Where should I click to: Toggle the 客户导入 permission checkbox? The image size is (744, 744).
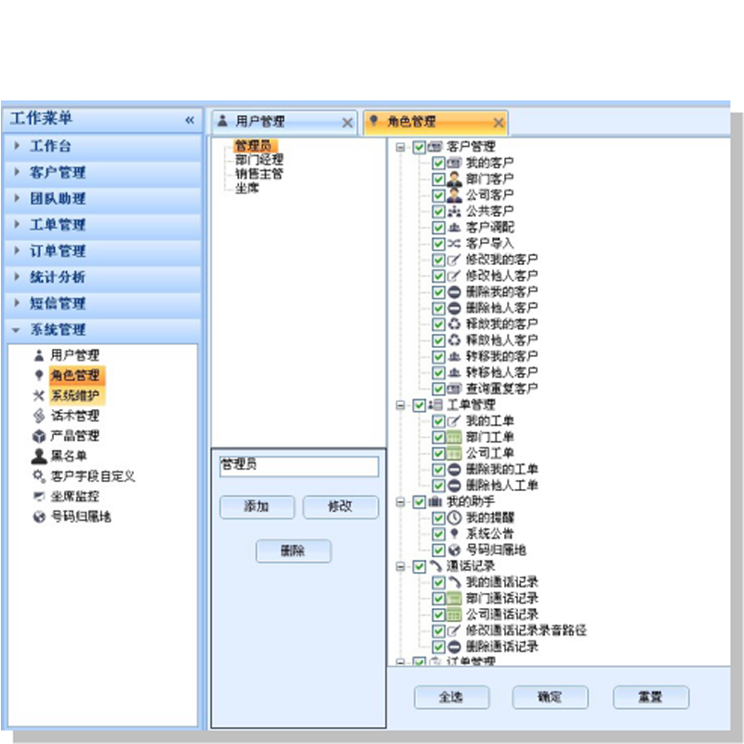tap(438, 243)
